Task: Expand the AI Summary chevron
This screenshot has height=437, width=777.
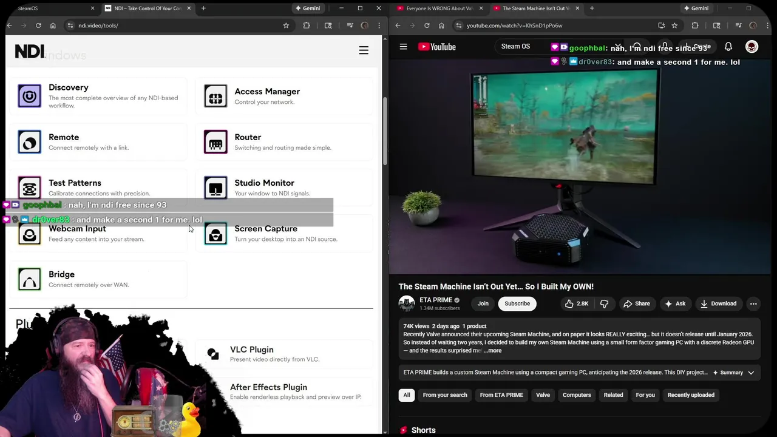Action: pyautogui.click(x=751, y=373)
